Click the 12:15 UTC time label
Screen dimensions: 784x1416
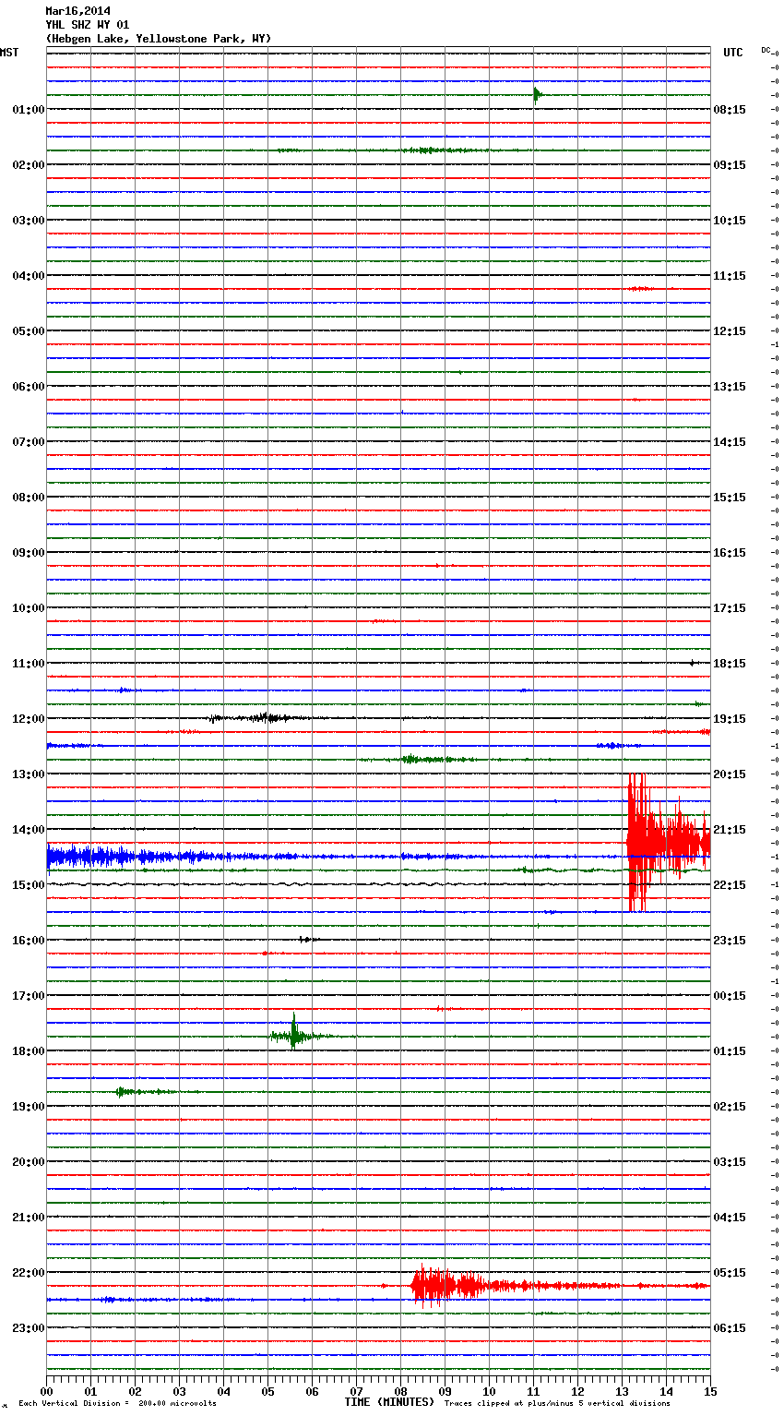[x=730, y=331]
